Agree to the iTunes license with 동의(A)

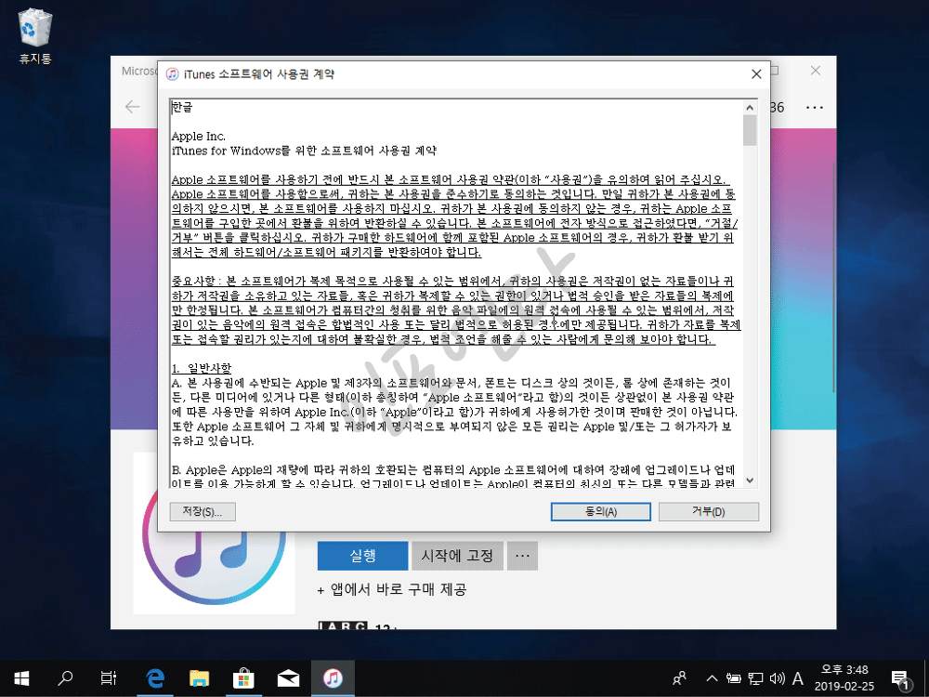[601, 511]
